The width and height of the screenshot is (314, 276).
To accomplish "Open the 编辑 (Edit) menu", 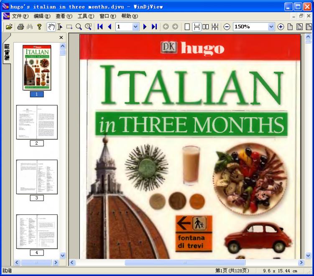I will pyautogui.click(x=42, y=16).
